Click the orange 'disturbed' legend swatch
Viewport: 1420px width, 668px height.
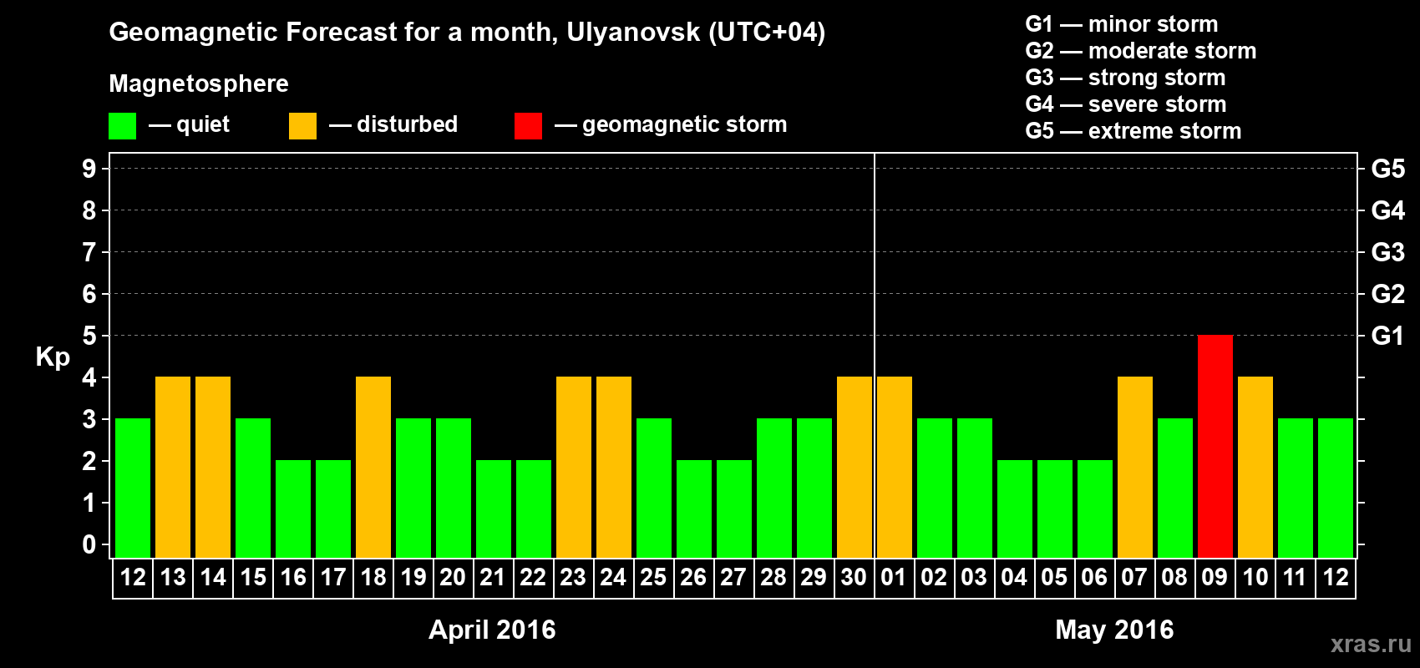pos(302,126)
